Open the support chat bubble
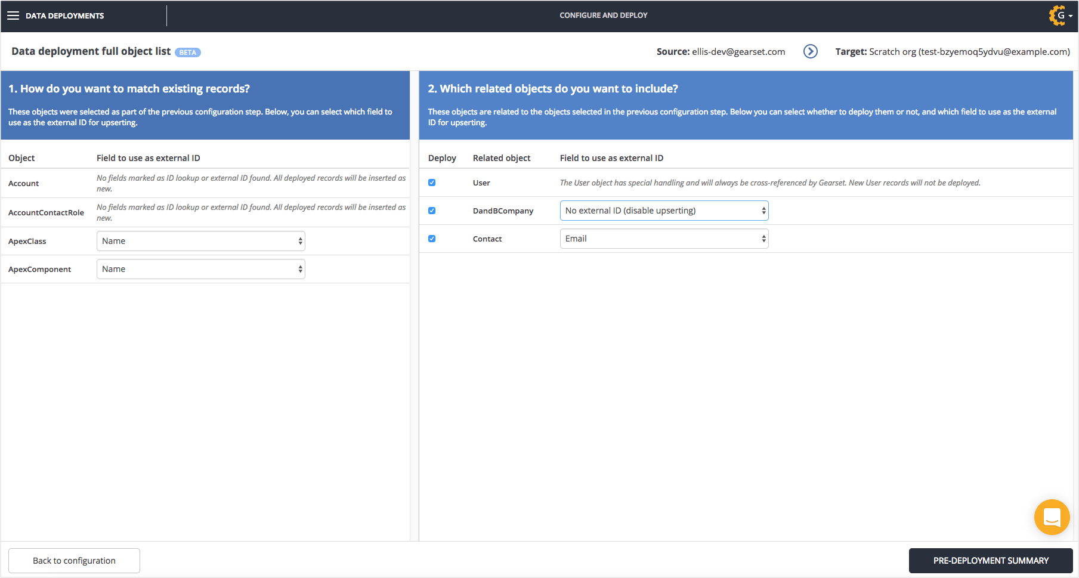The image size is (1079, 578). point(1052,517)
